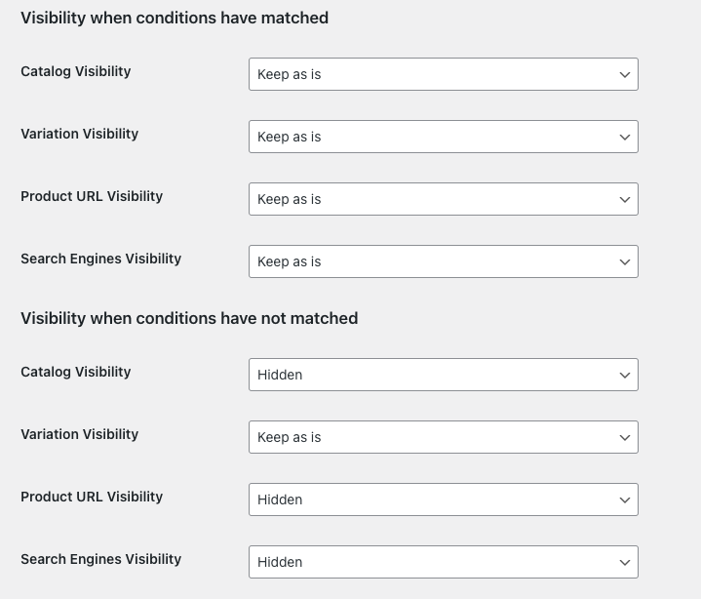This screenshot has height=599, width=701.
Task: Open Product URL Visibility dropdown showing Hidden
Action: 443,499
